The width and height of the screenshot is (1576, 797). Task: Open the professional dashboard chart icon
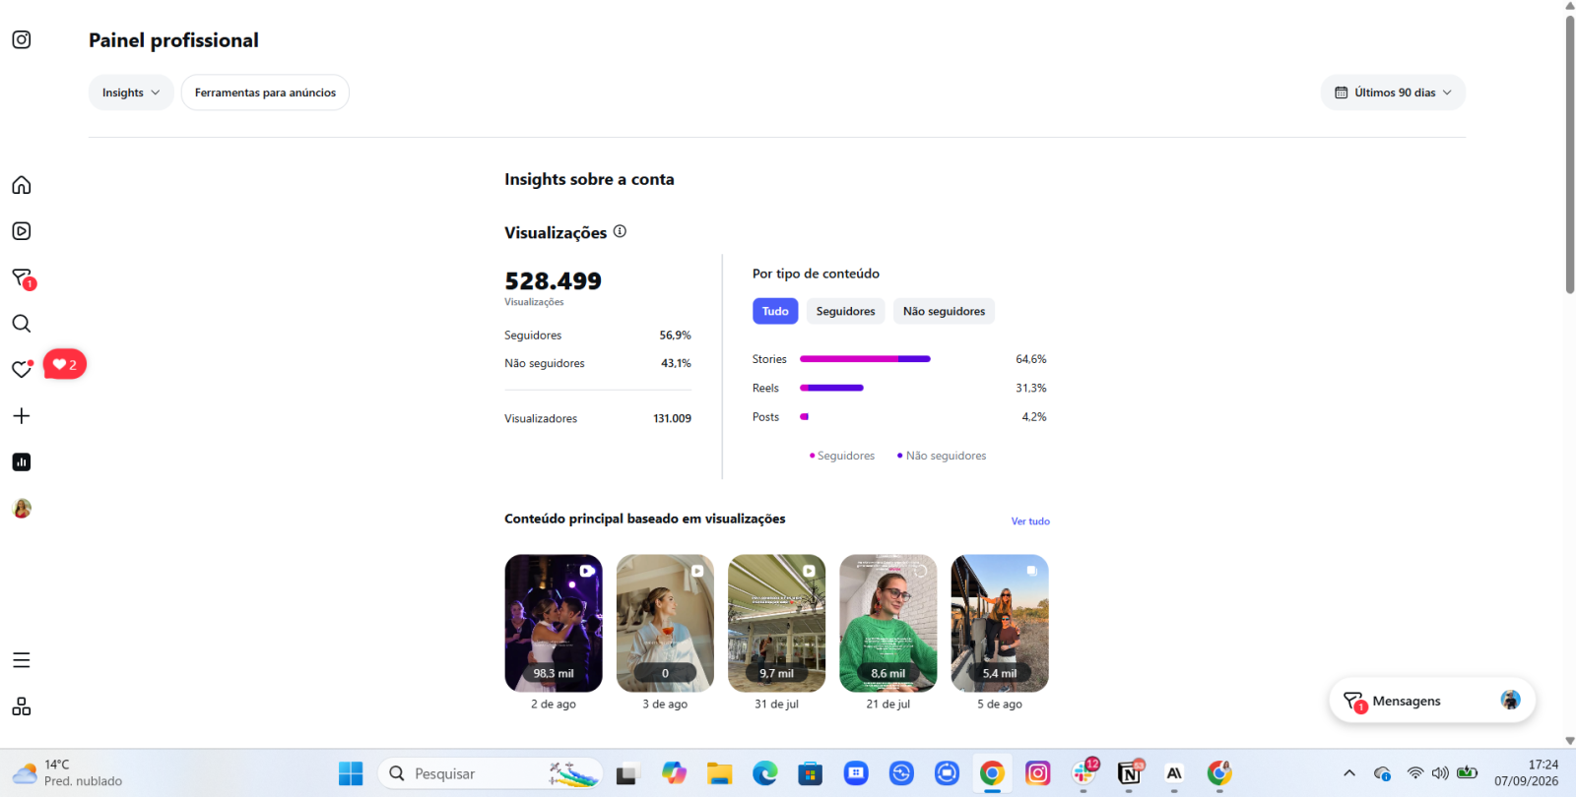coord(22,462)
